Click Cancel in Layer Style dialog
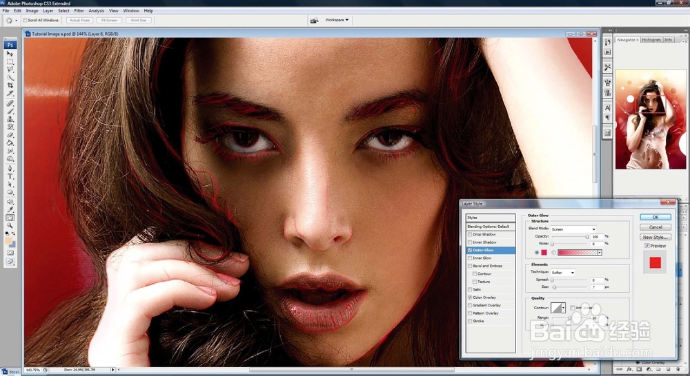The width and height of the screenshot is (690, 376). tap(655, 227)
